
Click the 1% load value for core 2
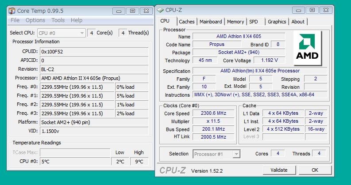[131, 105]
